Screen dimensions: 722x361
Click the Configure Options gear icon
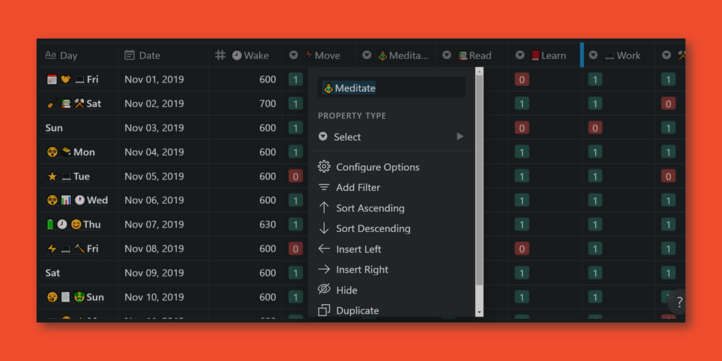coord(324,167)
